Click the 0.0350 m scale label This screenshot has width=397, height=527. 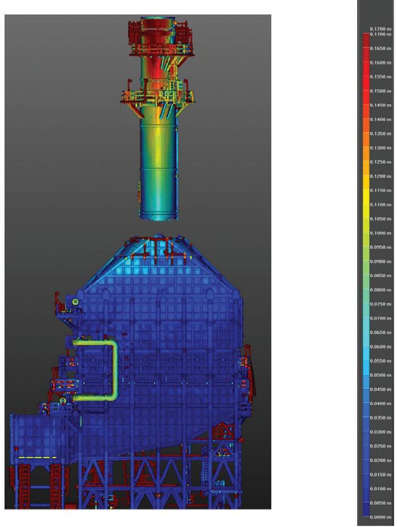[381, 418]
